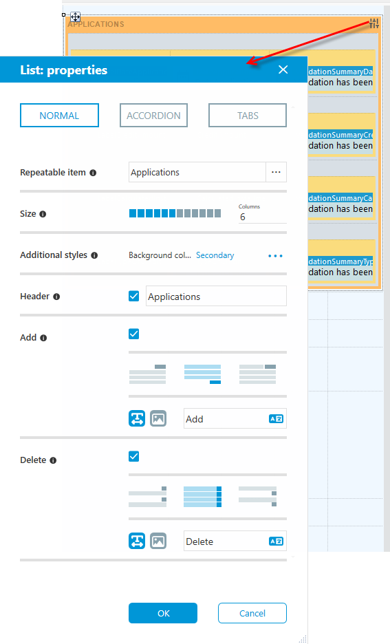This screenshot has width=390, height=644.
Task: Choose Add button bottom-right layout
Action: 202,374
